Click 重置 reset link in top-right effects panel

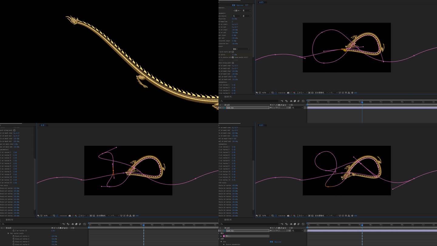(x=234, y=5)
